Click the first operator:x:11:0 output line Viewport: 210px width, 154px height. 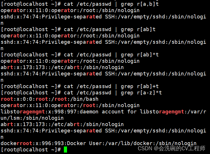click(x=70, y=10)
